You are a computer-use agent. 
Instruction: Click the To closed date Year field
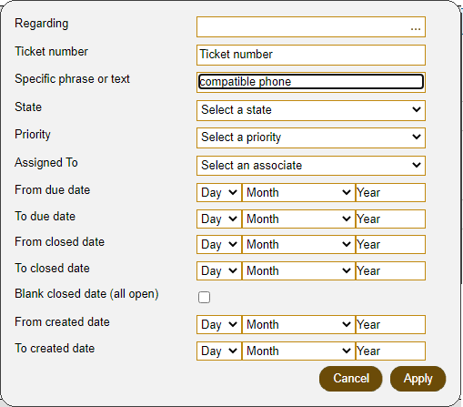[x=390, y=270]
